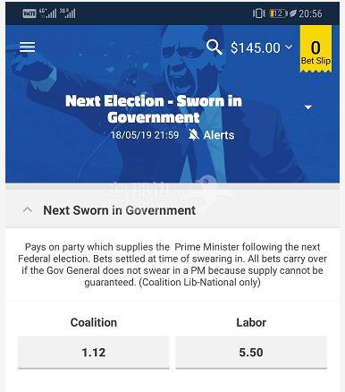Select Labor odds 5.50

click(x=251, y=353)
